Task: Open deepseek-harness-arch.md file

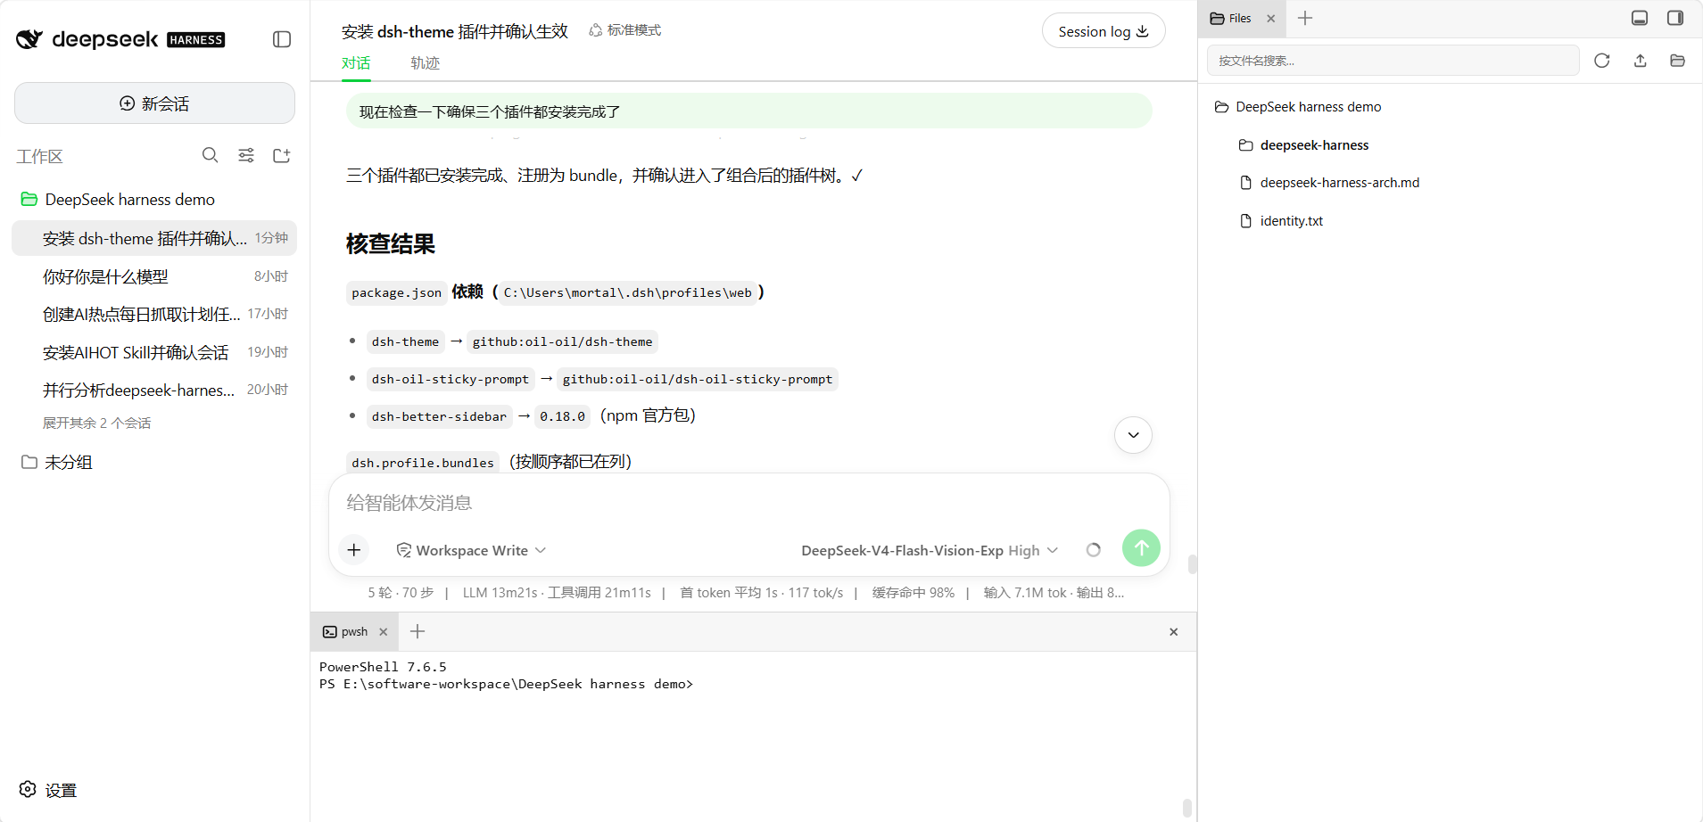Action: pyautogui.click(x=1329, y=183)
